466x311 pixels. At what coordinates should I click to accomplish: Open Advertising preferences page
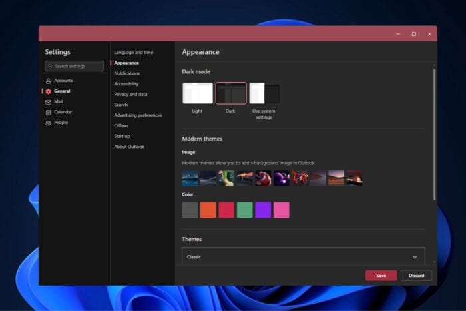coord(138,115)
